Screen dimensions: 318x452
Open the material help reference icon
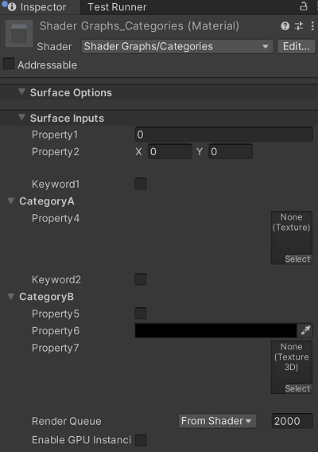pos(285,26)
